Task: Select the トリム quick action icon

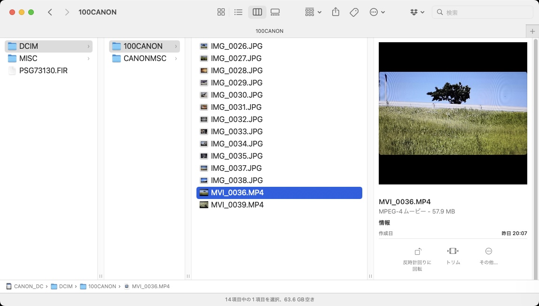Action: coord(453,252)
